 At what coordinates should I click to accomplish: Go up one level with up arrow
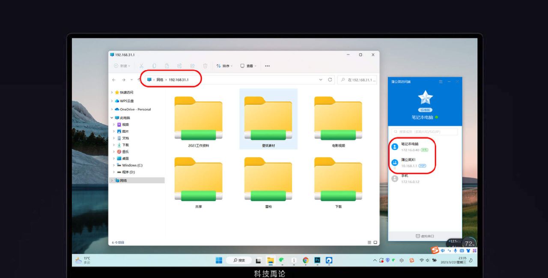coord(139,80)
